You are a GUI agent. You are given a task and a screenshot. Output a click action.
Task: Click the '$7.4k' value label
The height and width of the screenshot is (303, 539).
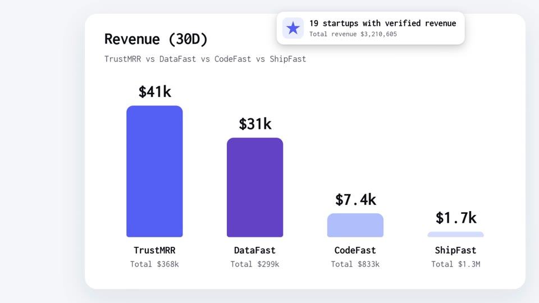[x=355, y=200]
